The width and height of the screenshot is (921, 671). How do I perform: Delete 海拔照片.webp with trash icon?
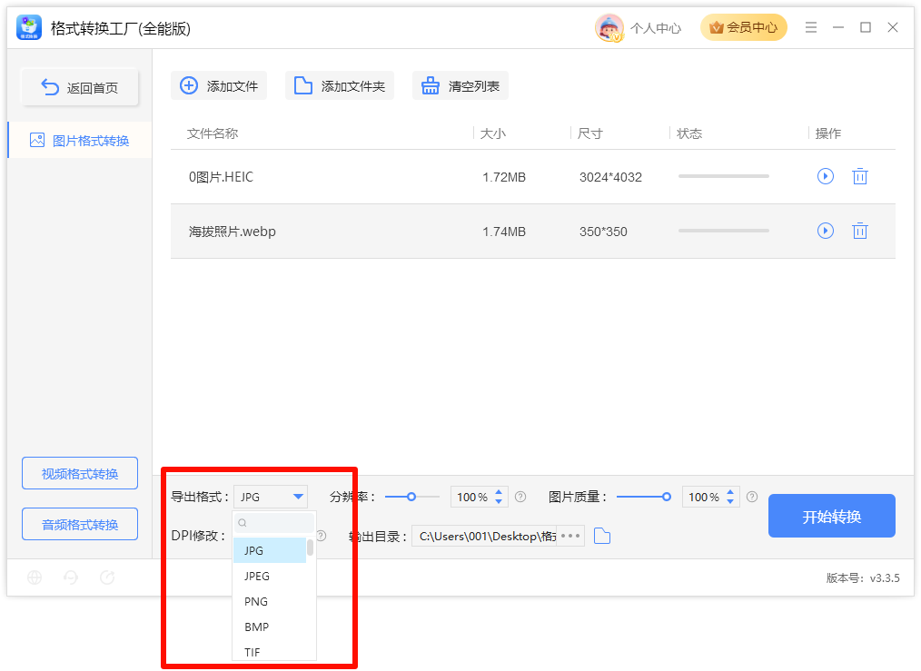click(x=860, y=231)
